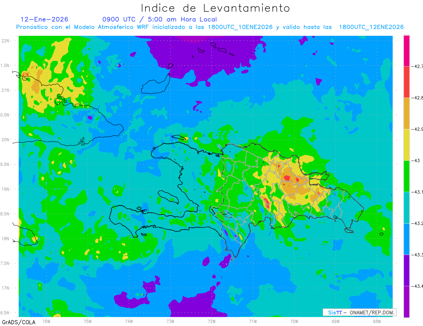This screenshot has height=326, width=423.
Task: Click the '21N' latitude label
Action: point(6,90)
